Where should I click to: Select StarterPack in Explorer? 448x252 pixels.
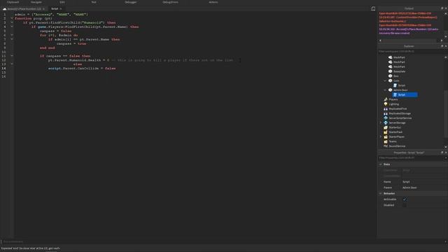pyautogui.click(x=395, y=132)
